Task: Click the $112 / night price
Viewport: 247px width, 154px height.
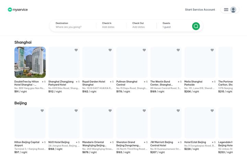Action: [x=55, y=91]
